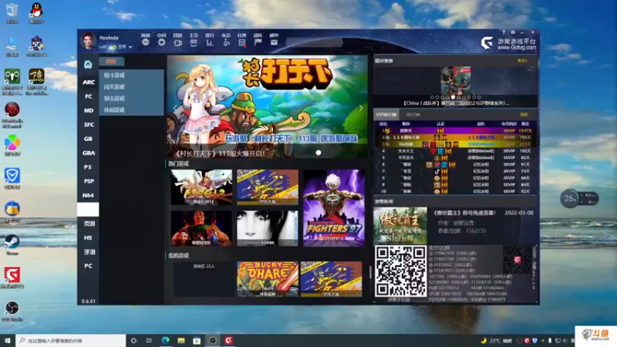Click the Windows Start button
The width and height of the screenshot is (617, 347).
click(x=8, y=340)
